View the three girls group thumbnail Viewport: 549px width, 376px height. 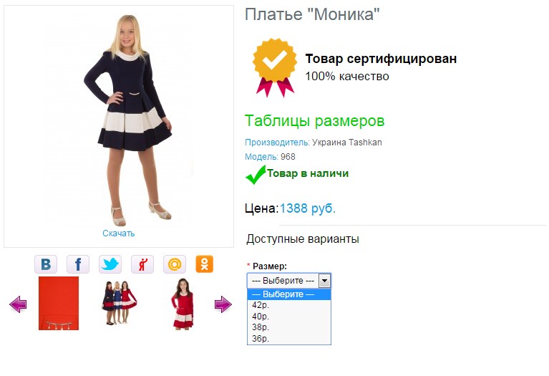click(119, 302)
